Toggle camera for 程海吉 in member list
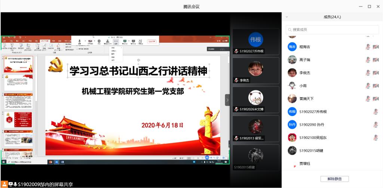The image size is (383, 188). (x=376, y=47)
